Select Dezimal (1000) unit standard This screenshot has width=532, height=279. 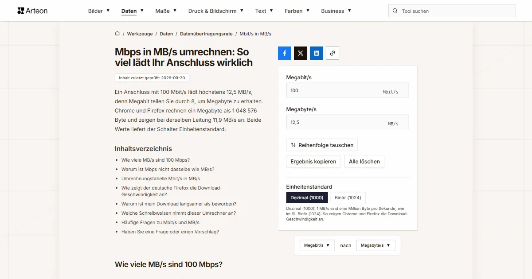coord(307,198)
